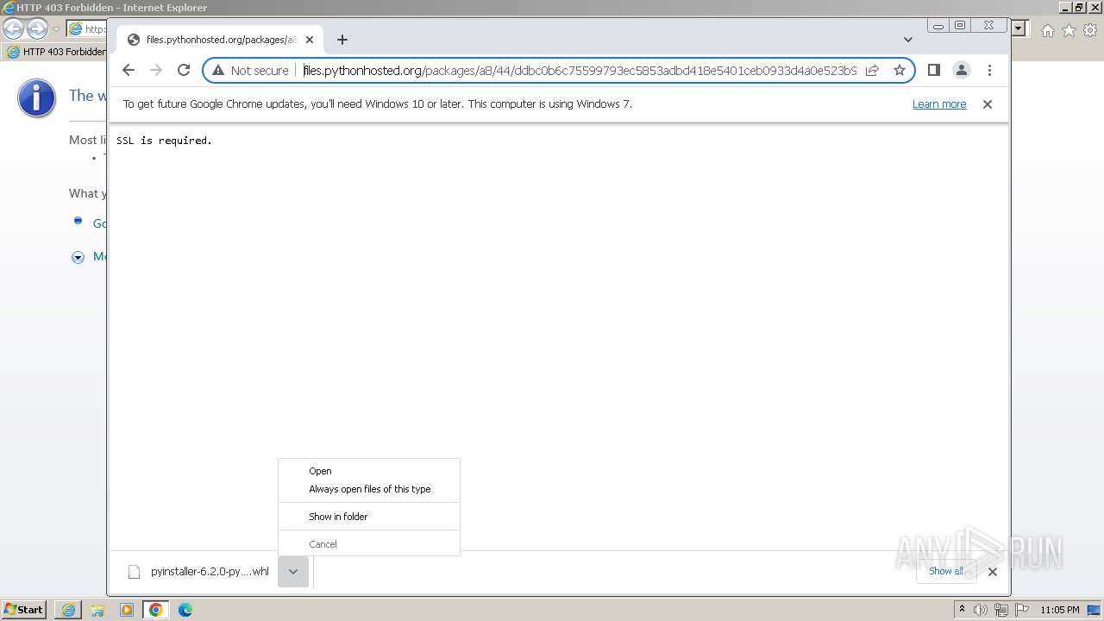Maximize the Chrome window

pos(960,26)
